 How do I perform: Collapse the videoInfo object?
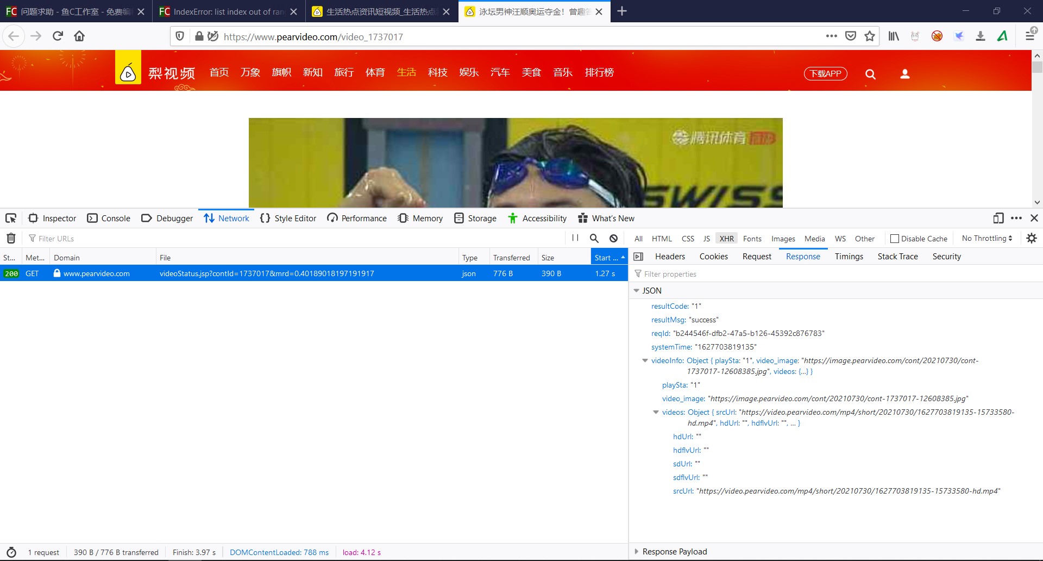645,360
